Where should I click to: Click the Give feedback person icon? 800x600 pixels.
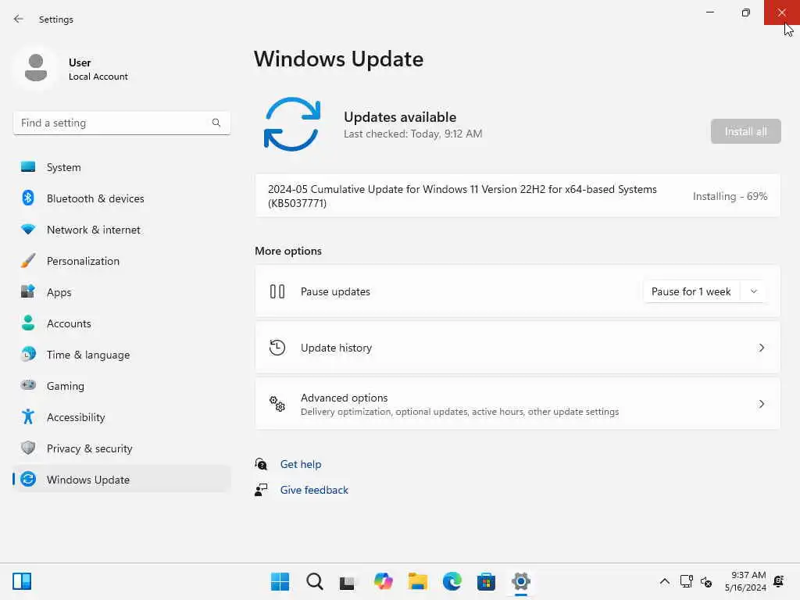261,490
